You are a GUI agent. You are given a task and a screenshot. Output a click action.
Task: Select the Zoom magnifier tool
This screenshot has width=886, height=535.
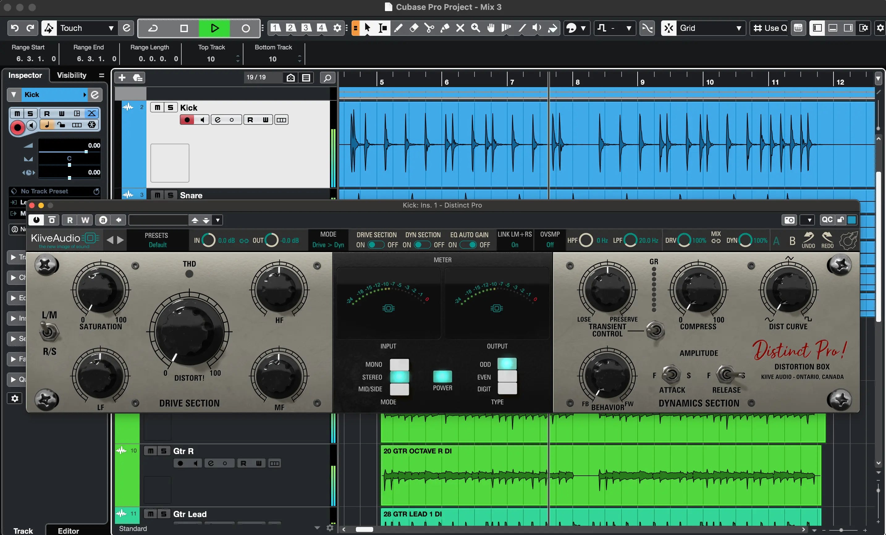point(475,28)
